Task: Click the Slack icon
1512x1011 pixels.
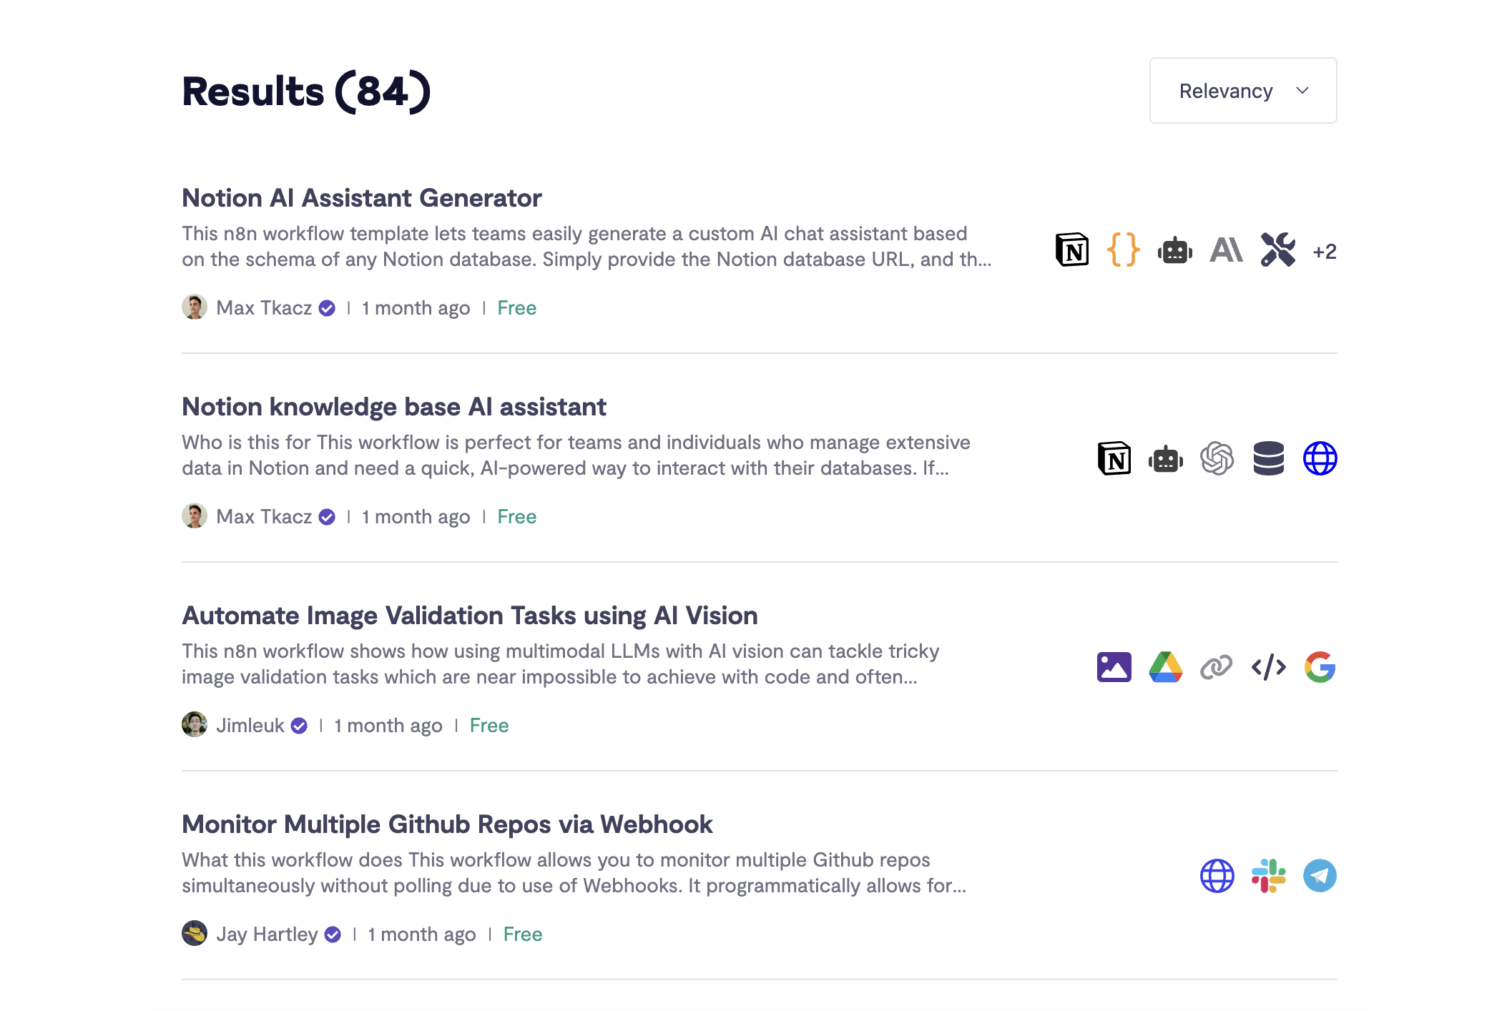Action: (x=1268, y=877)
